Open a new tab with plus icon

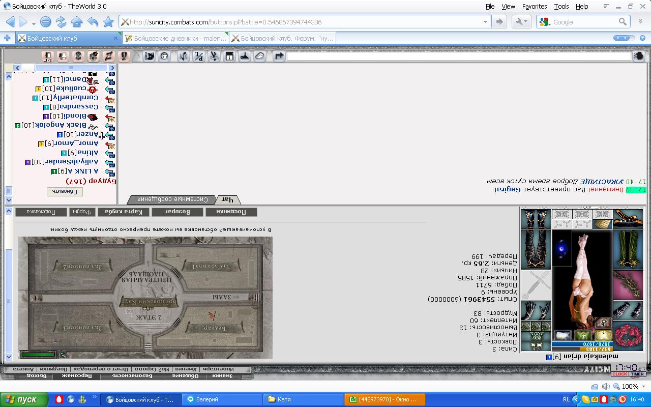7,38
